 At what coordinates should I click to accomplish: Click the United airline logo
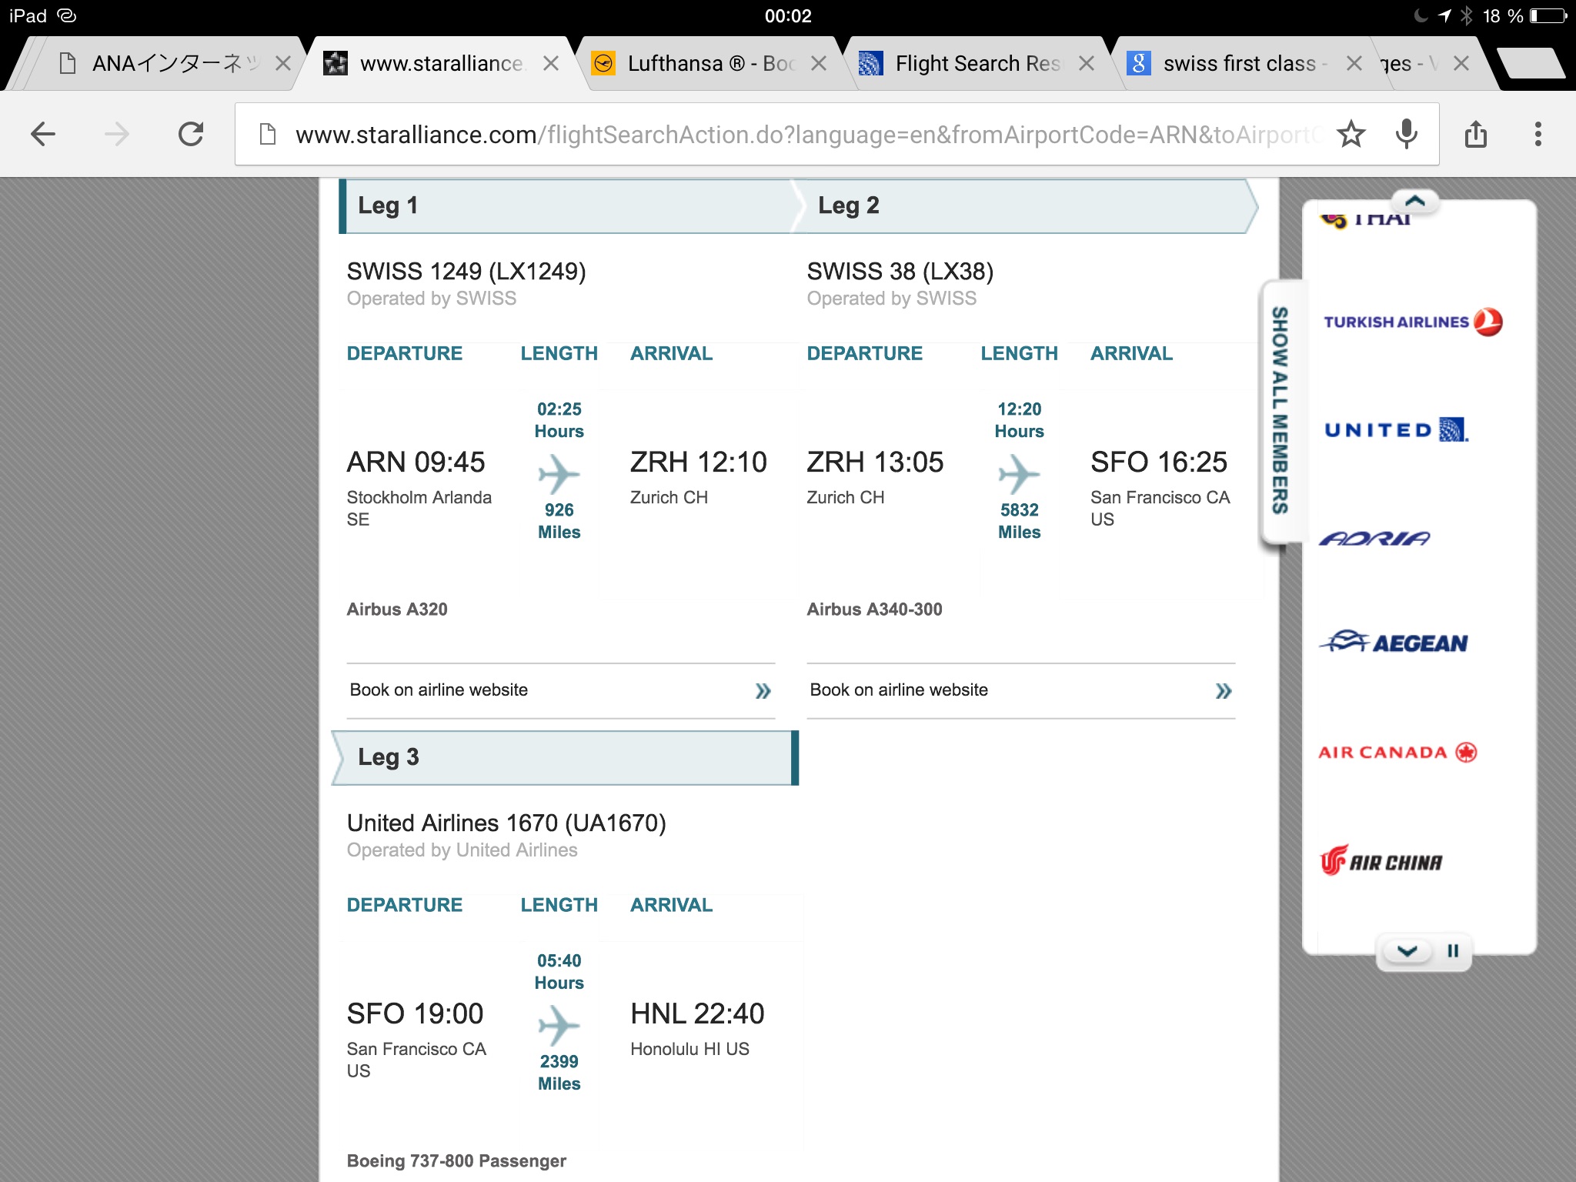[x=1396, y=429]
